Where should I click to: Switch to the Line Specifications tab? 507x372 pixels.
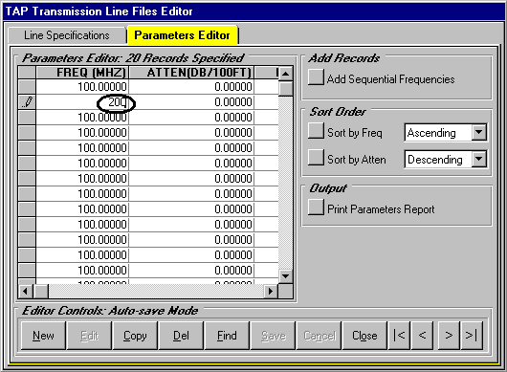pos(67,35)
